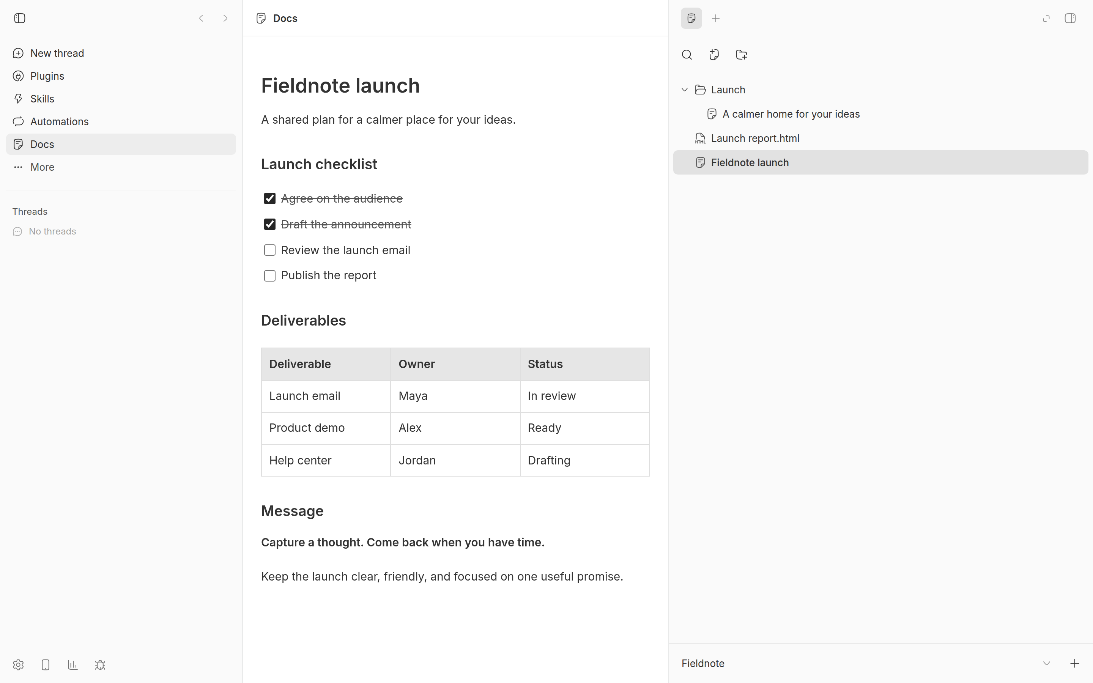Check 'Review the launch email' checkbox
This screenshot has width=1093, height=683.
269,250
